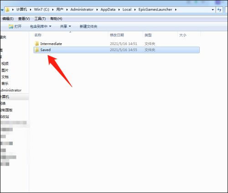
Task: Click 文件夹 type of Saved row
Action: click(x=150, y=50)
